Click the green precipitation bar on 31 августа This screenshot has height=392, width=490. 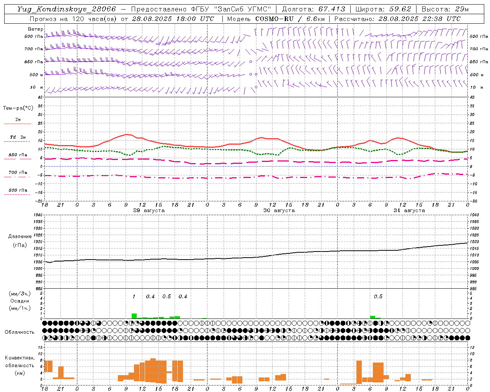(372, 317)
